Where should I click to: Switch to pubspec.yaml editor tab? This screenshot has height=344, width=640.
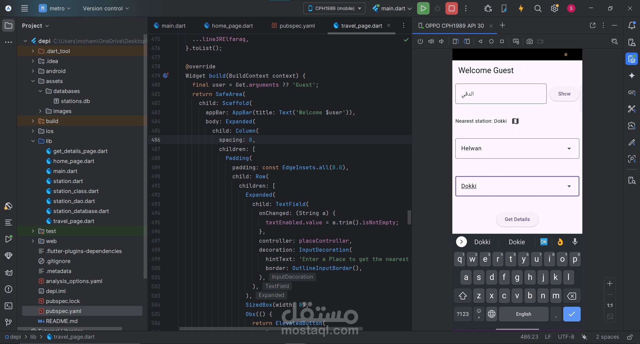[293, 26]
